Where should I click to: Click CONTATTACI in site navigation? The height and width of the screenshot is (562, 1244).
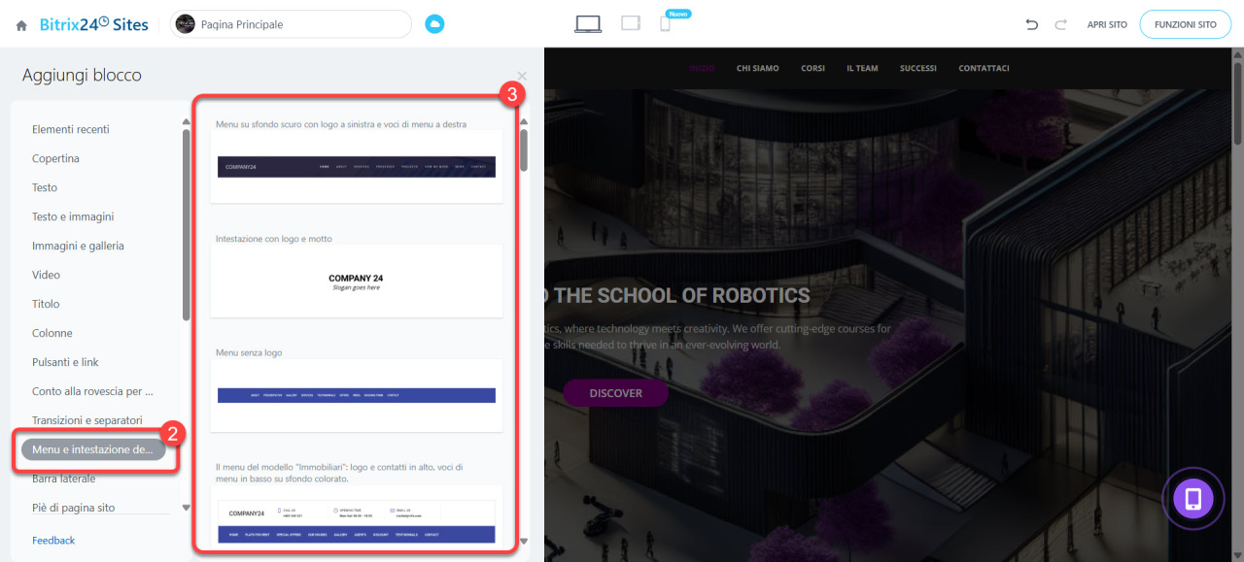[x=984, y=68]
